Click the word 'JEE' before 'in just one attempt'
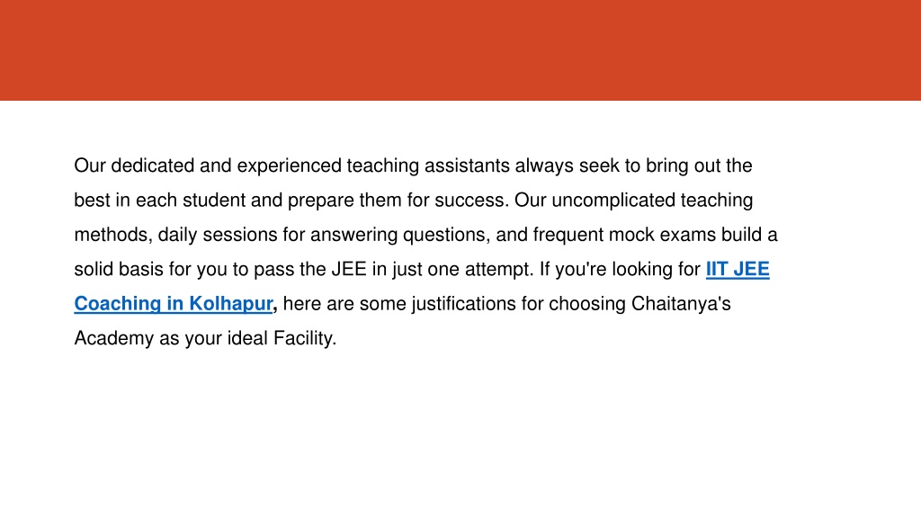The image size is (921, 518). (x=349, y=269)
